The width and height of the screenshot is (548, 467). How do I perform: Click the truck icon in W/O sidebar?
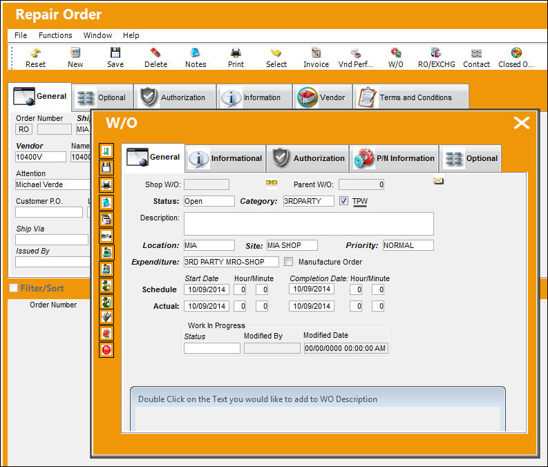pos(106,236)
